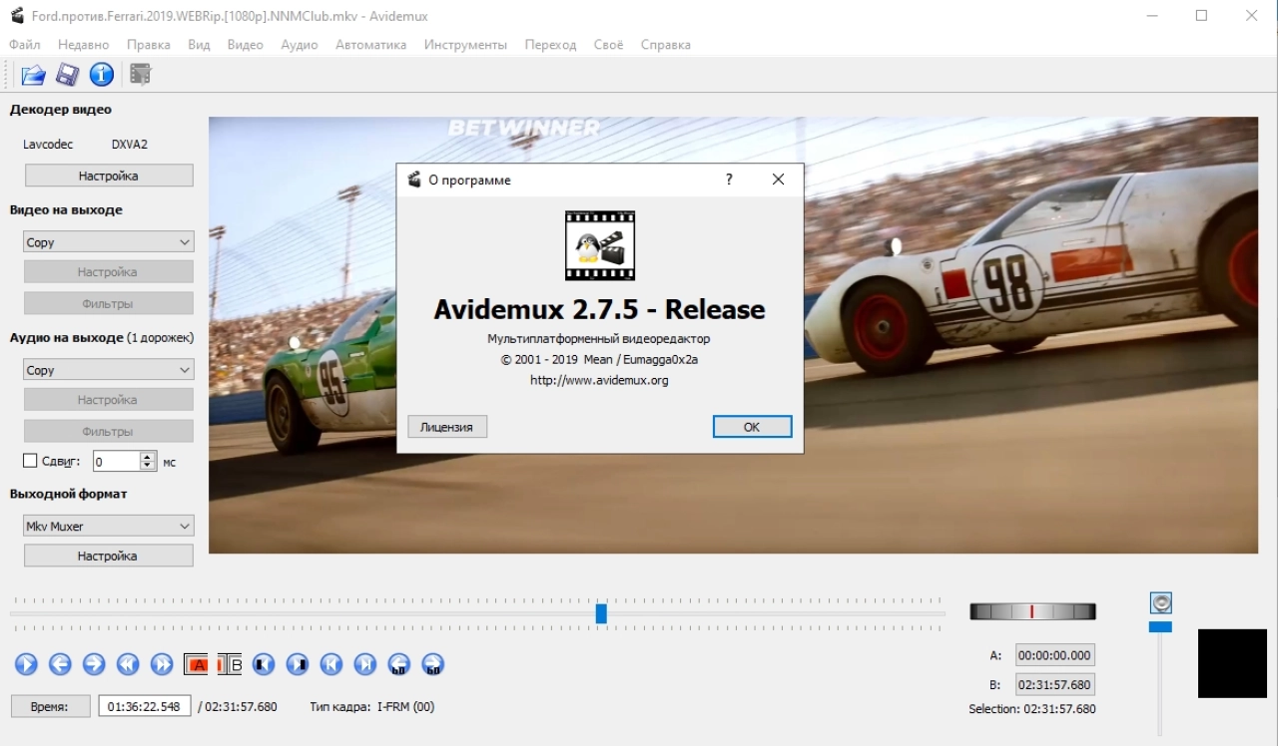The width and height of the screenshot is (1278, 746).
Task: Click marker A time value 00:00:00.000
Action: 1054,655
